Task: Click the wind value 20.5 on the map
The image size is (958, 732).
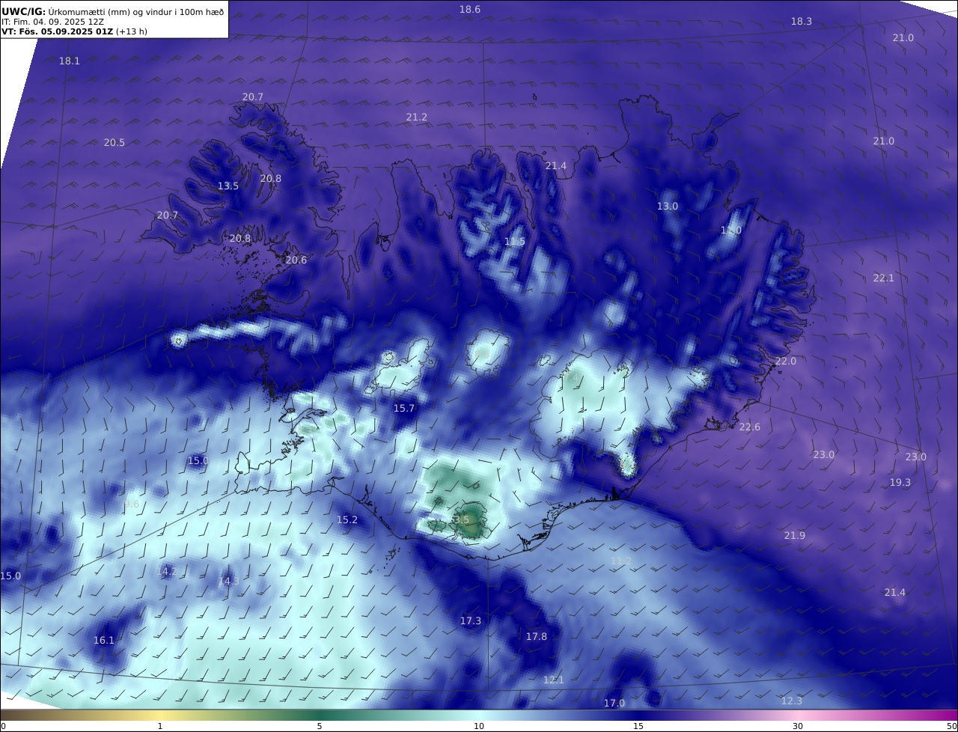Action: coord(115,143)
